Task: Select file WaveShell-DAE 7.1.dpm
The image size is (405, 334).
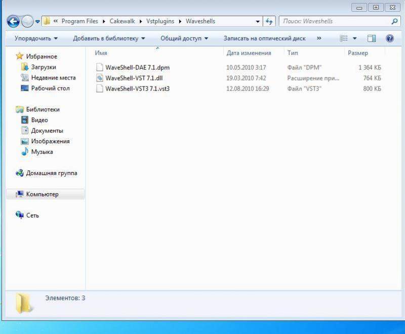Action: (137, 68)
